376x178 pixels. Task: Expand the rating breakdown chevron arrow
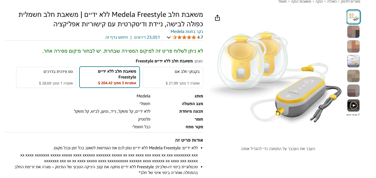pyautogui.click(x=169, y=37)
